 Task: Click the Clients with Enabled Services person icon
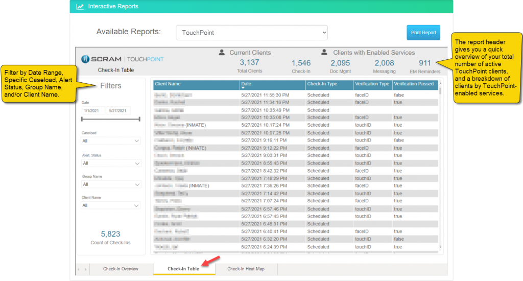(324, 52)
